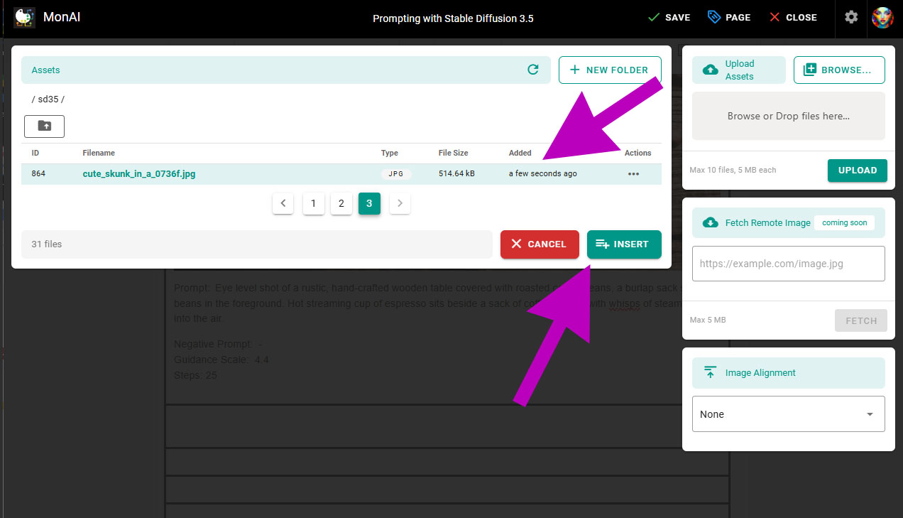Open the three-dot actions menu for cute_skunk file

coord(633,174)
